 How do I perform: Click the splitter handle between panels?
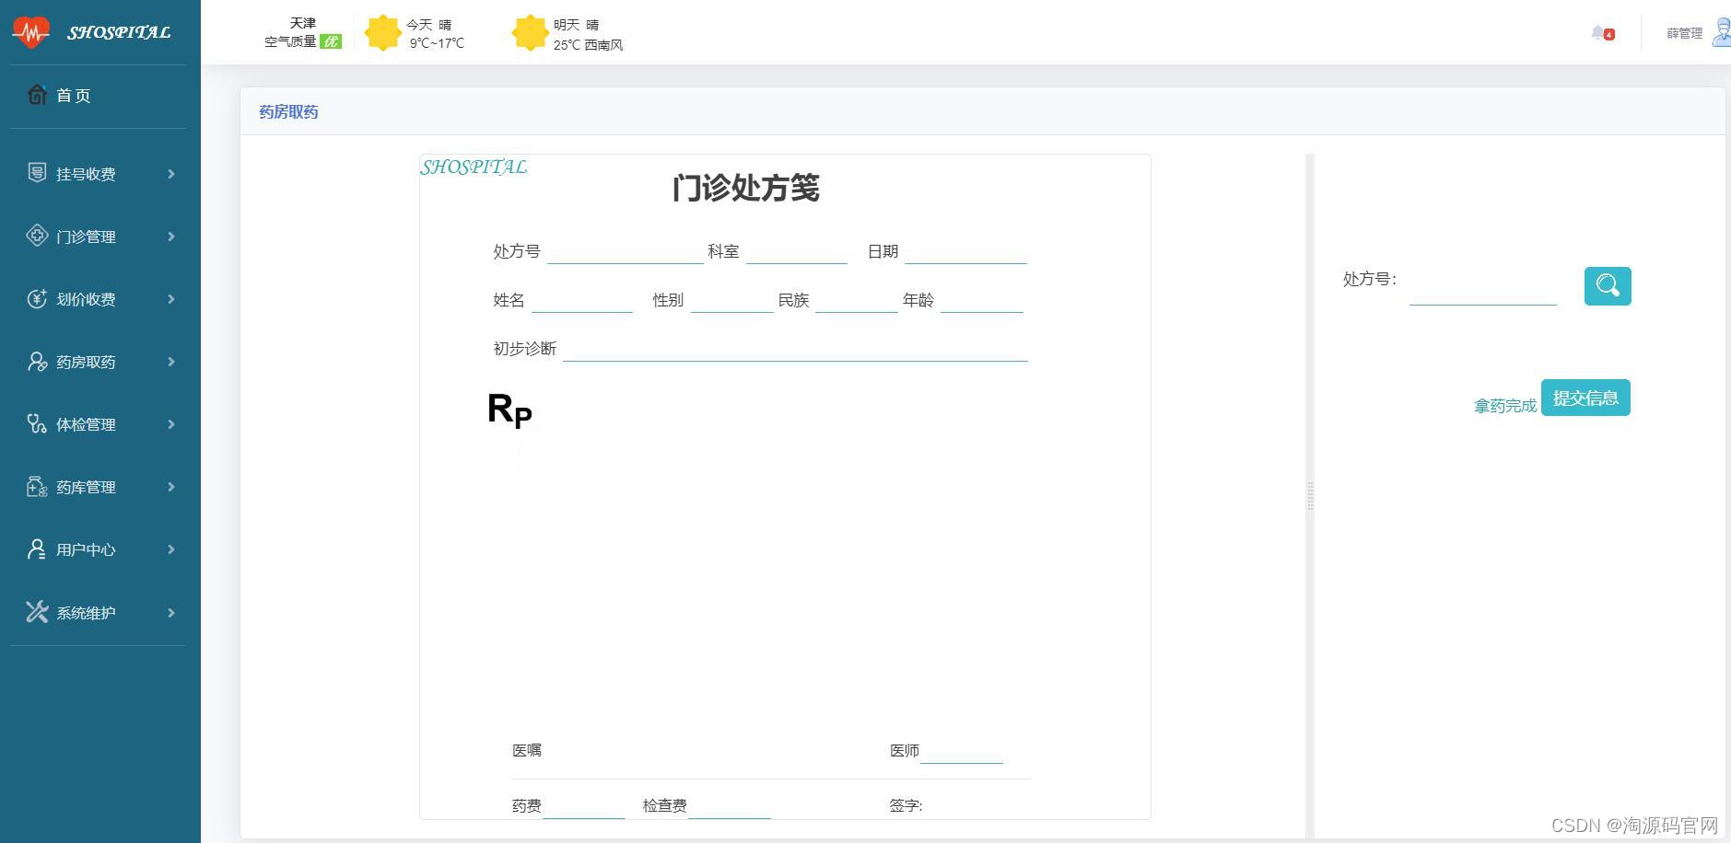(x=1310, y=495)
